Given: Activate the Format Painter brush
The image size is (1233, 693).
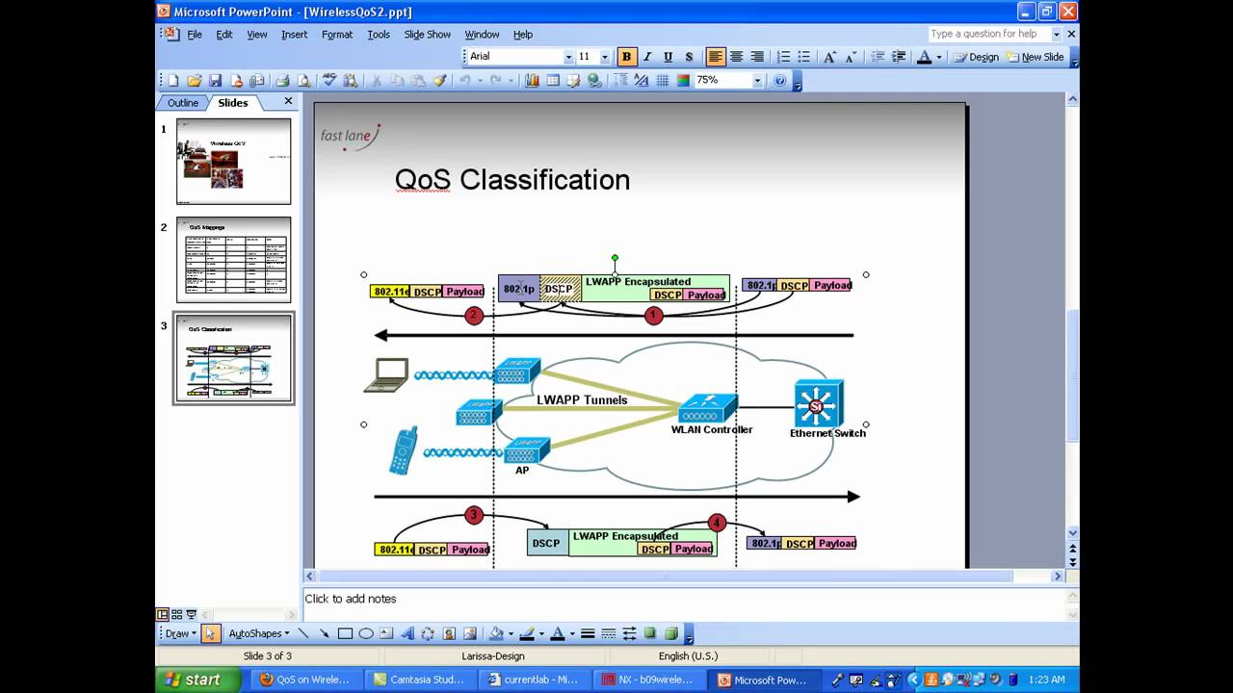Looking at the screenshot, I should [440, 81].
